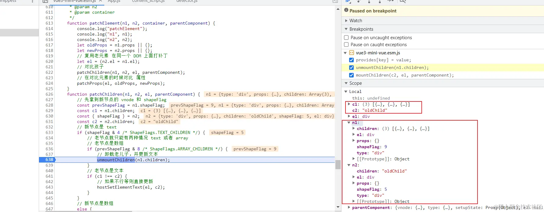Image resolution: width=544 pixels, height=212 pixels.
Task: Expand n1's [[Prototype]] entry
Action: tap(353, 159)
